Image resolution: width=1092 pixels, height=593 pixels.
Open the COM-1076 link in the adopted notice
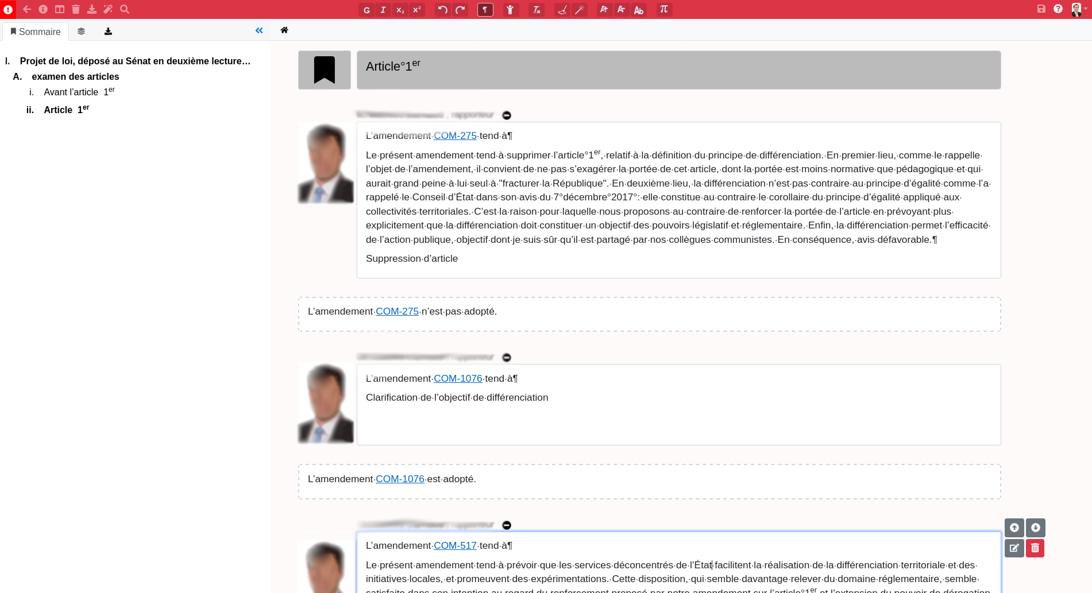pos(400,479)
